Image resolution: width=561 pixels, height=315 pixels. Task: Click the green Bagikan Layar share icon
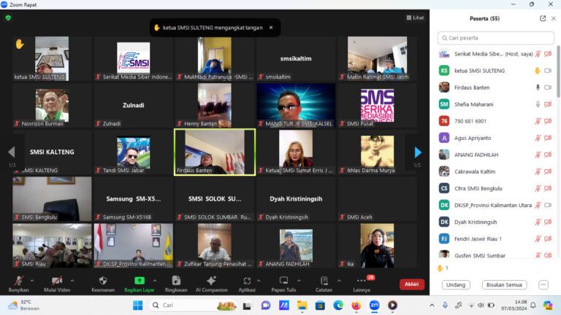coord(139,281)
